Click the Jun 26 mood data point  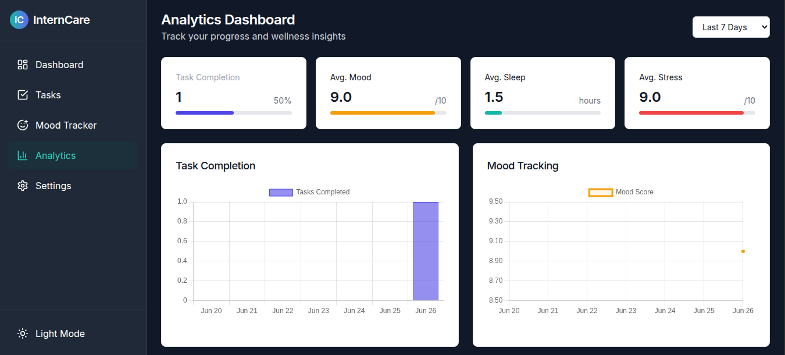[x=743, y=251]
